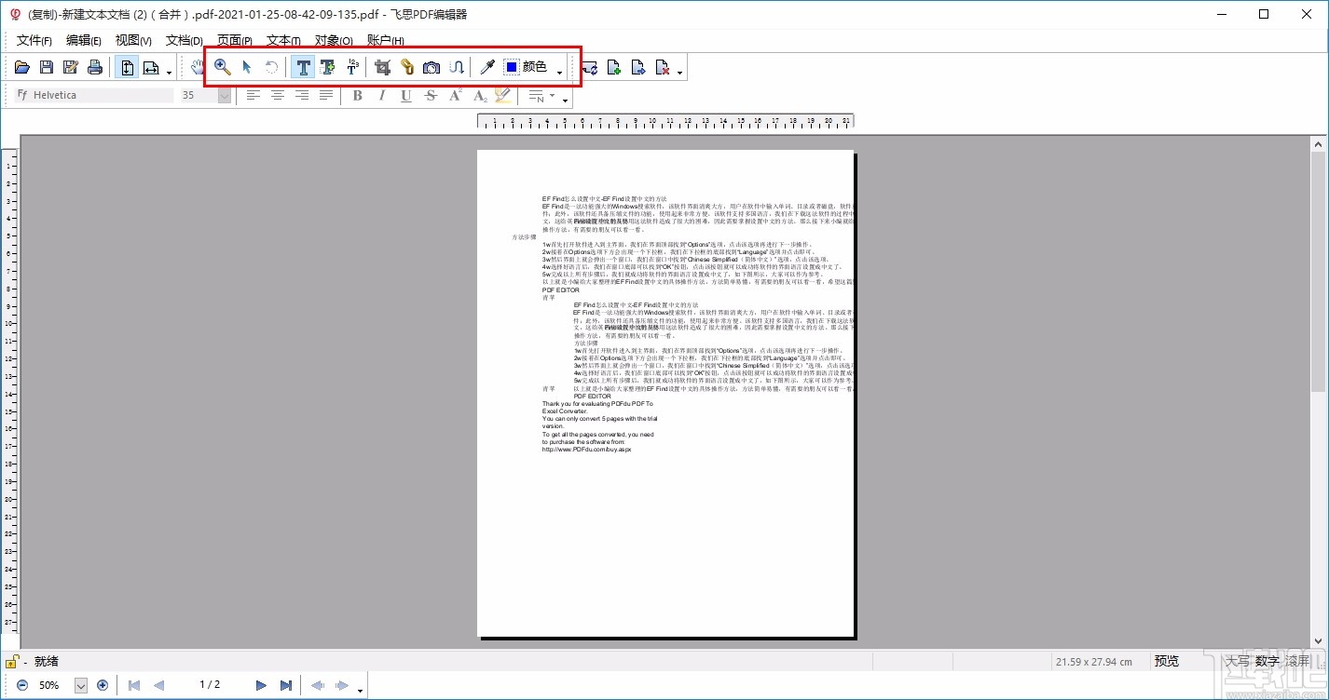
Task: Select the Hand pan tool
Action: tap(197, 67)
